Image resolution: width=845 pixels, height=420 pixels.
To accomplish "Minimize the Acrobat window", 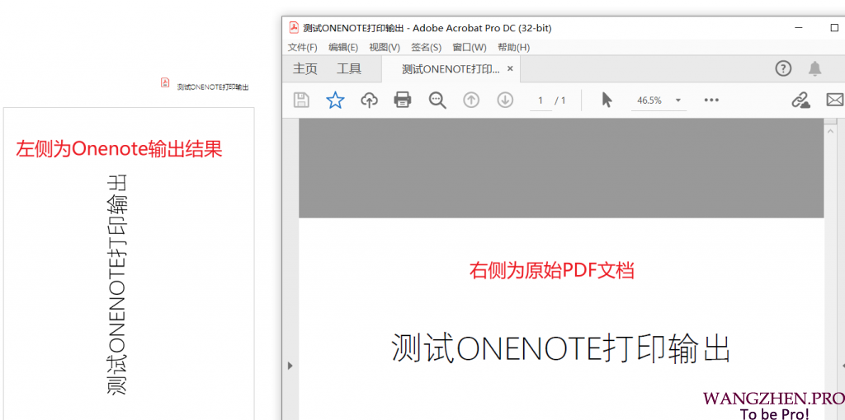I will click(800, 28).
